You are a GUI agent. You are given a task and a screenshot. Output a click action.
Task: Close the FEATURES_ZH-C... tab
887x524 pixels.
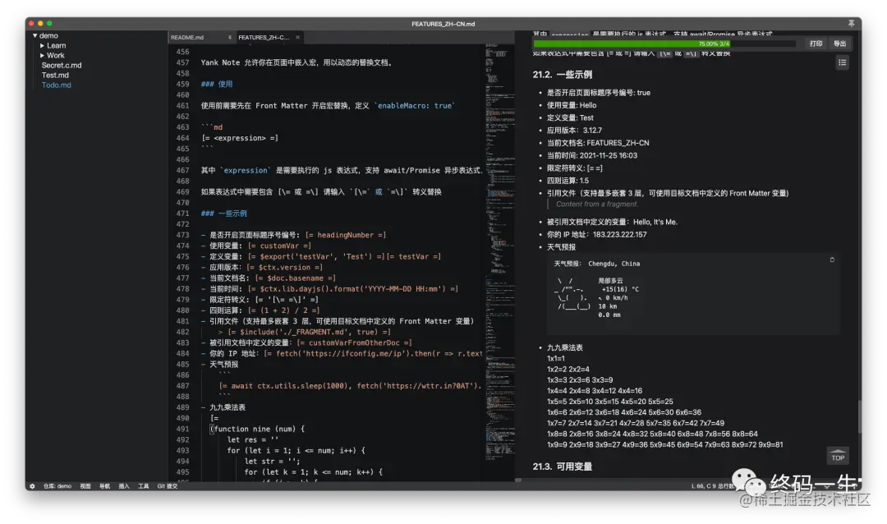click(x=297, y=37)
